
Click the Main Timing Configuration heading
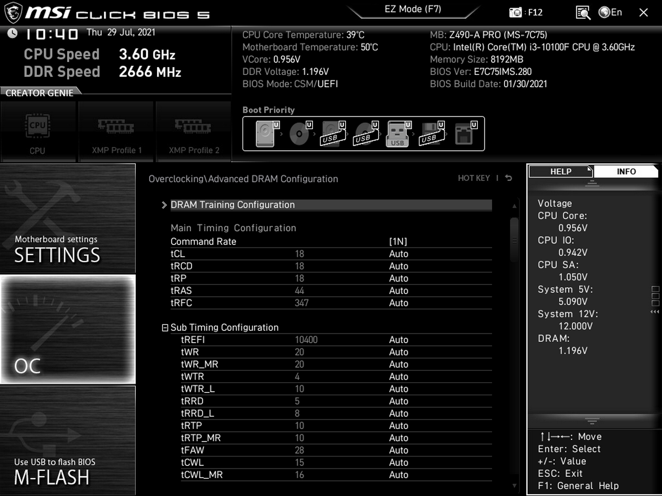[x=233, y=228]
